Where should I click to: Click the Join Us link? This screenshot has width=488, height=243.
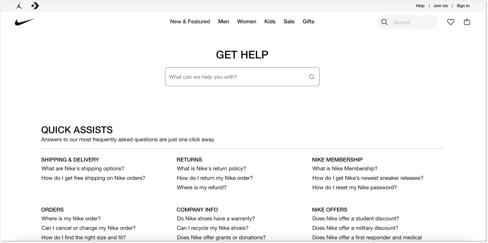pos(440,6)
